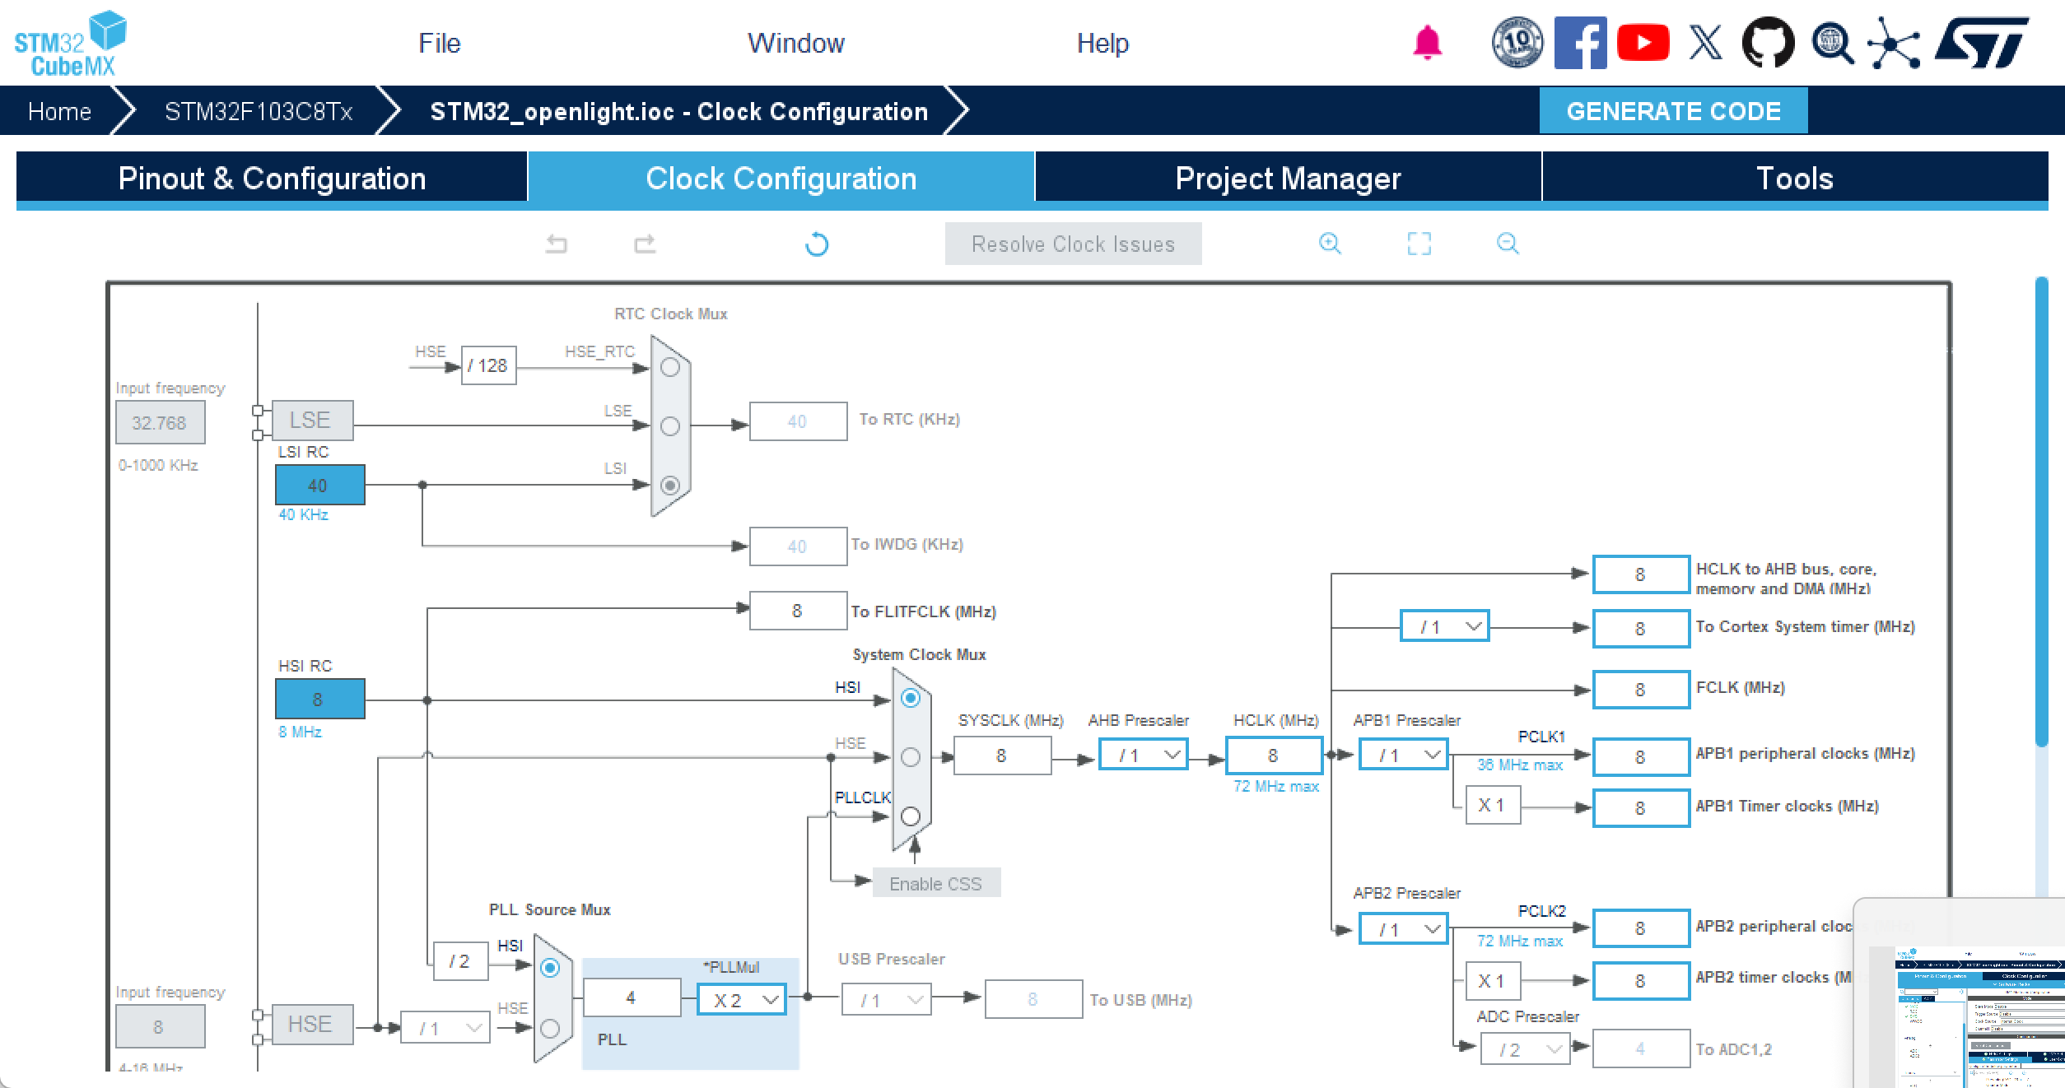Click APB1 peripheral clocks value field

(1641, 757)
